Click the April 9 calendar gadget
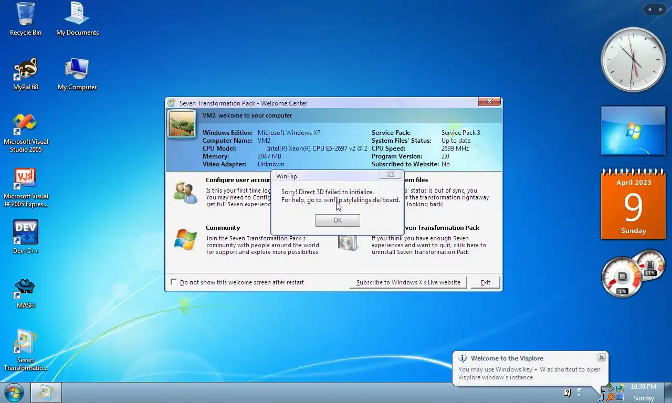Screen dimensions: 672x403 (x=634, y=205)
